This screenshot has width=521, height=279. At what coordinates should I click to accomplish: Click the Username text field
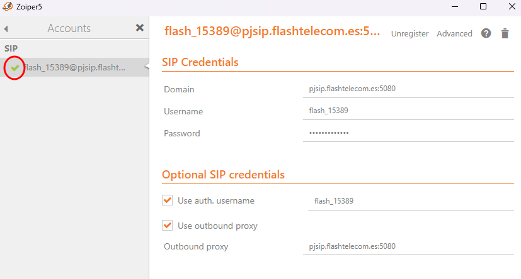pyautogui.click(x=406, y=111)
